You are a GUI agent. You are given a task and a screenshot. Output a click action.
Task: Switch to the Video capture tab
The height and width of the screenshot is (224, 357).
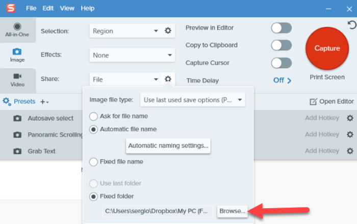(x=17, y=80)
